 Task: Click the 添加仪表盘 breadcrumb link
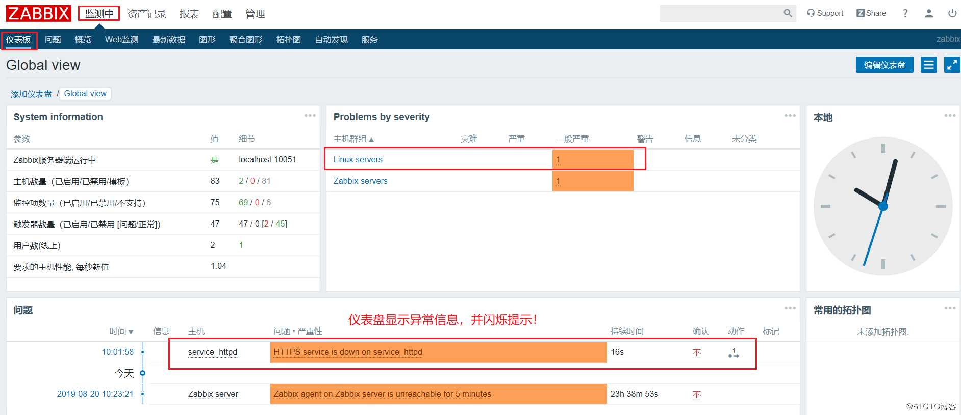(x=31, y=94)
